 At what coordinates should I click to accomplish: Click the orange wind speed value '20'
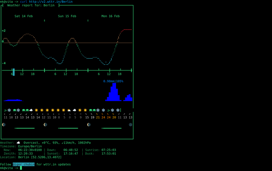pos(114,117)
